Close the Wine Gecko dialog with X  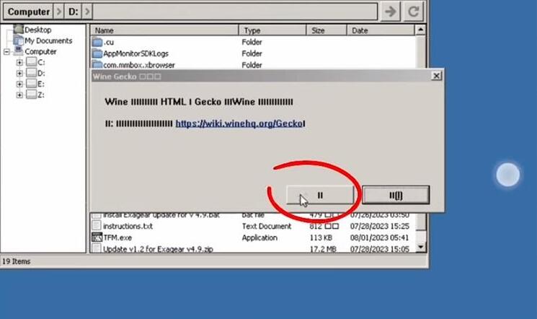435,76
